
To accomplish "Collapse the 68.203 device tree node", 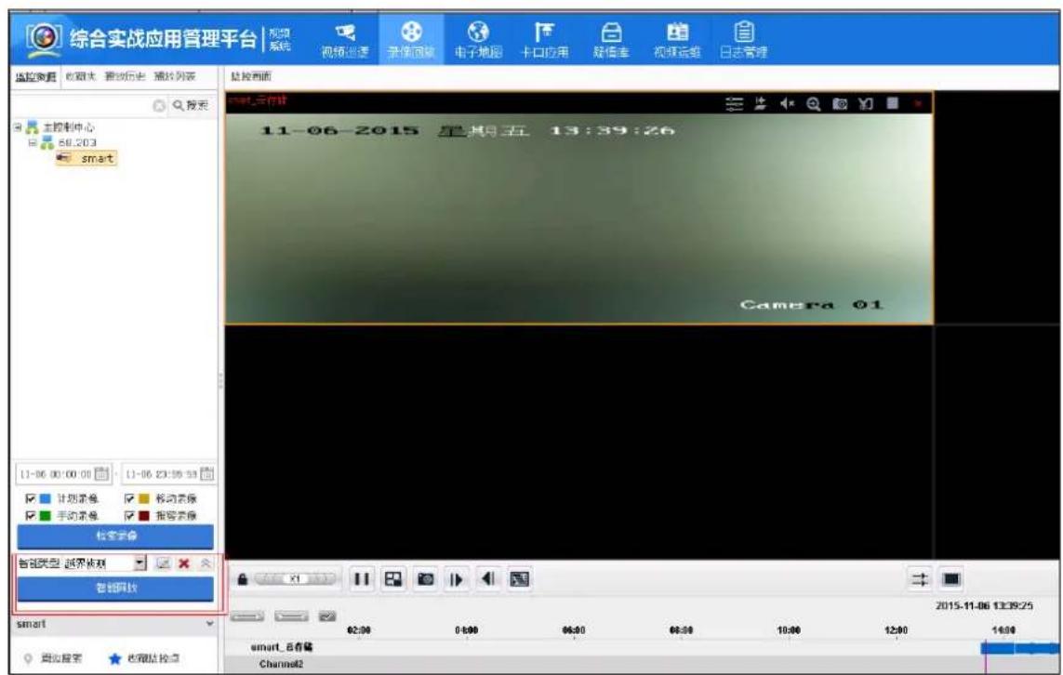I will click(x=32, y=143).
